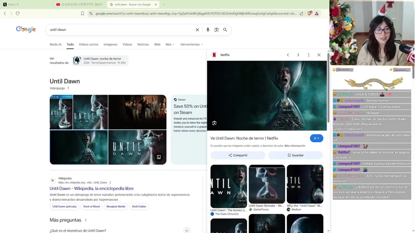Open site settings icon beside URL
The width and height of the screenshot is (415, 233).
91,13
